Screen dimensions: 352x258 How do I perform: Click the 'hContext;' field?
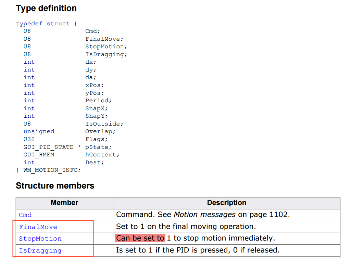[102, 155]
